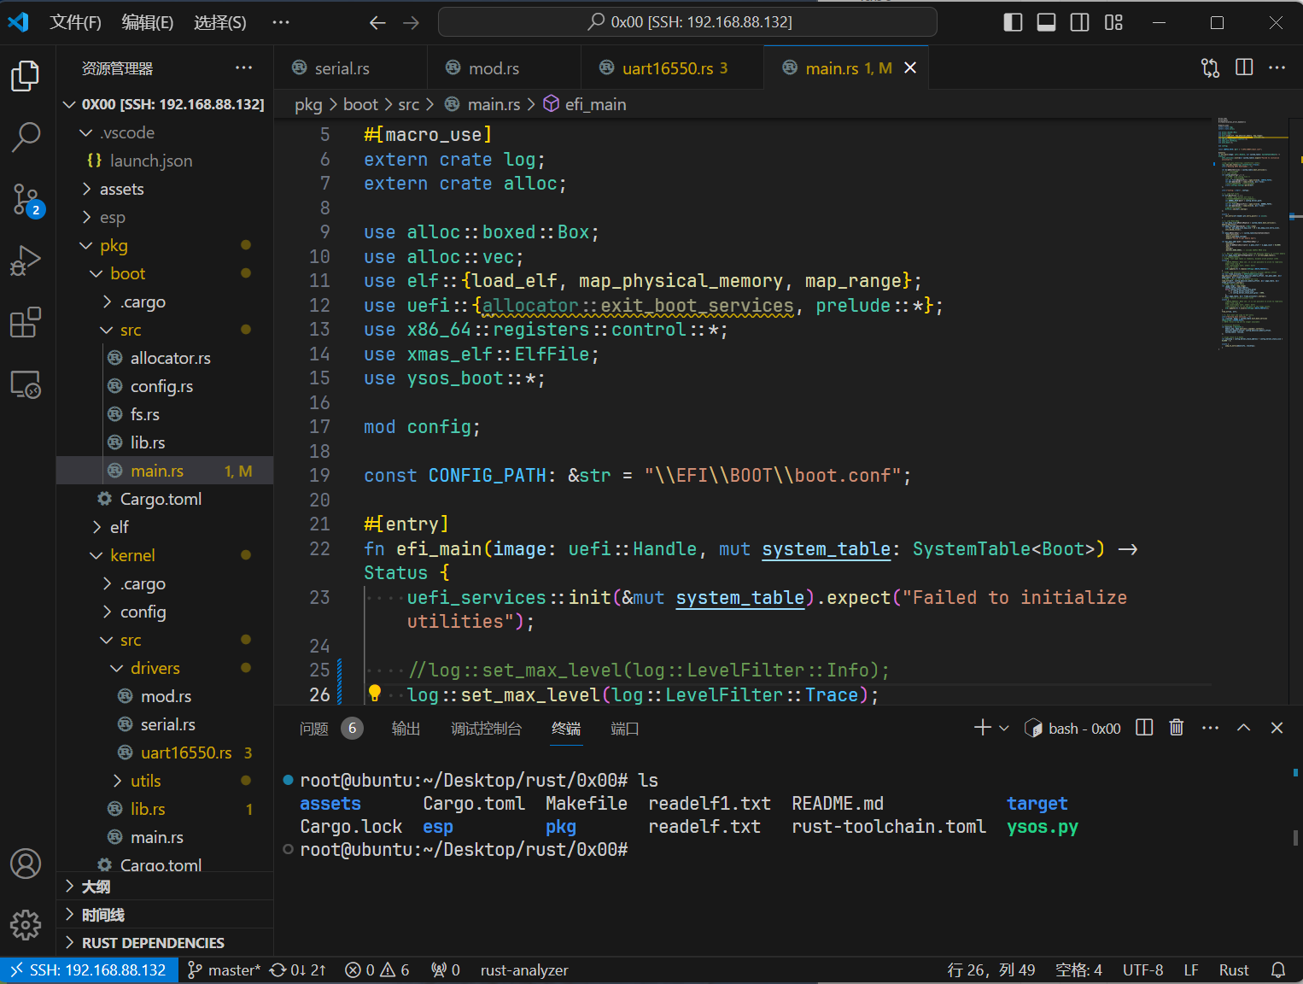The width and height of the screenshot is (1303, 984).
Task: Split the terminal pane
Action: [1144, 728]
